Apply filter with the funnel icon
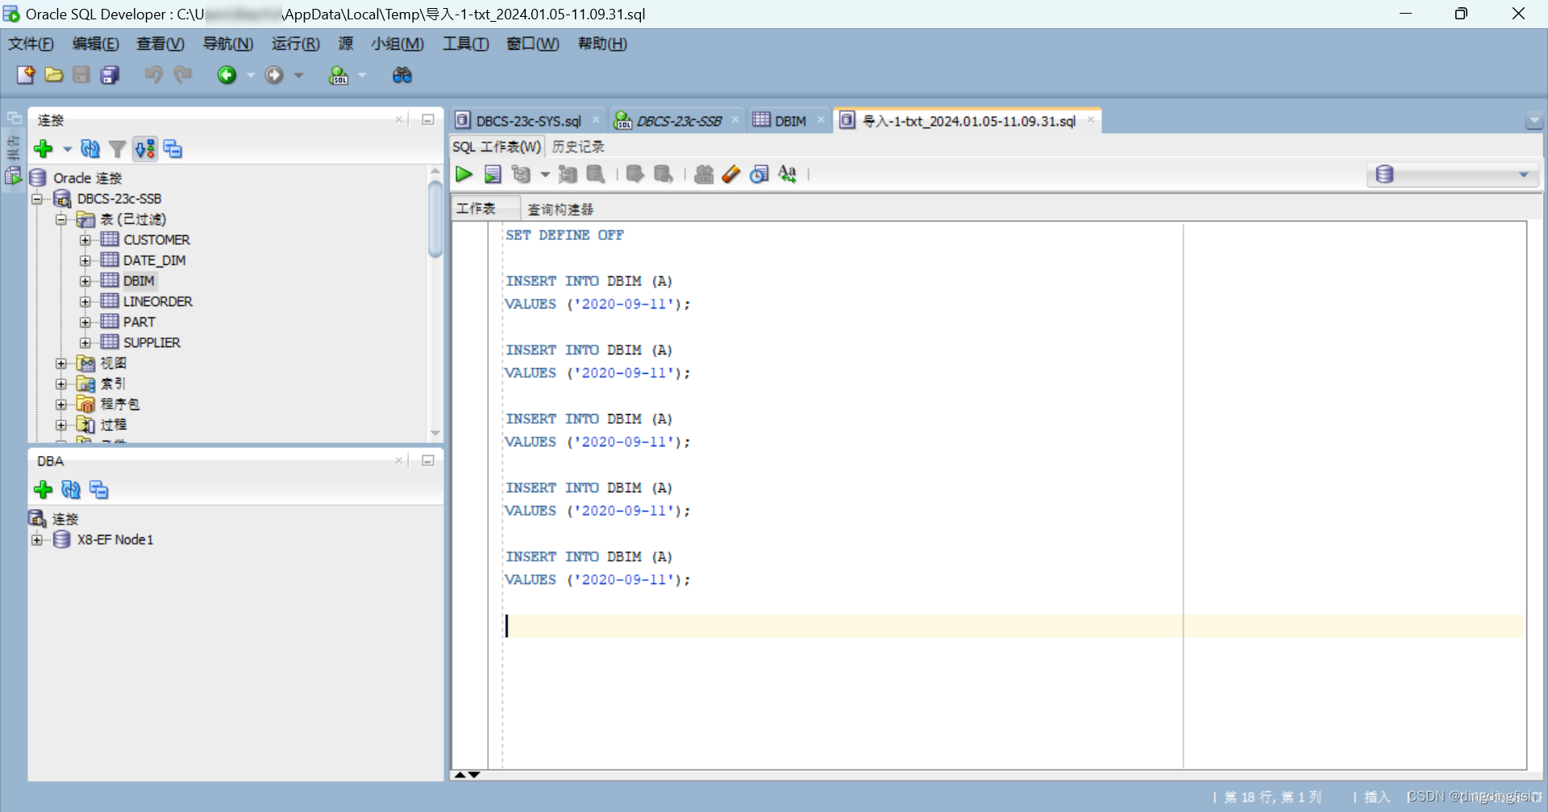The height and width of the screenshot is (812, 1548). tap(118, 149)
